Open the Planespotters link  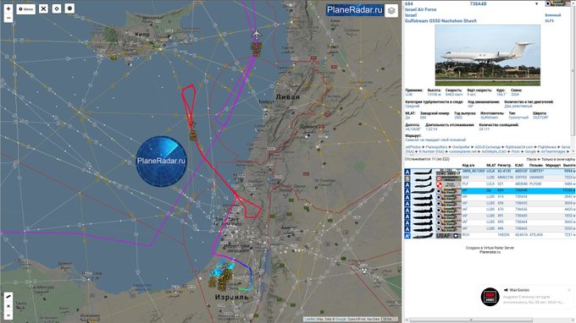[436, 147]
